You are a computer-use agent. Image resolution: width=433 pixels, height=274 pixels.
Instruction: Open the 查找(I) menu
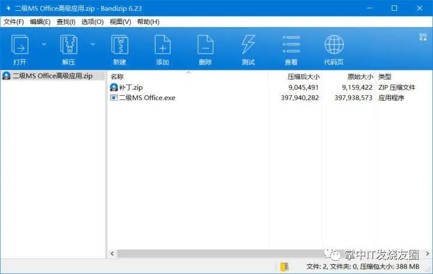click(66, 22)
